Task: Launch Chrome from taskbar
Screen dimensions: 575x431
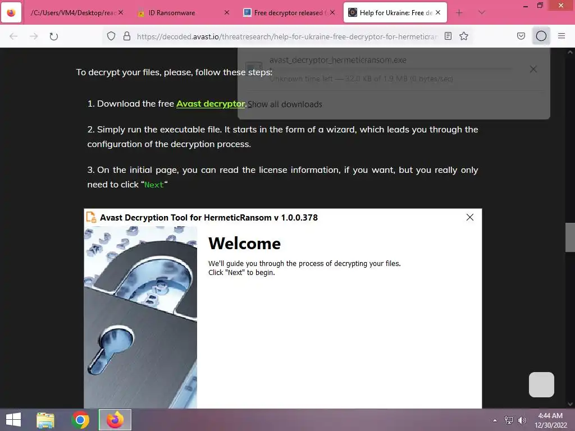Action: tap(80, 420)
